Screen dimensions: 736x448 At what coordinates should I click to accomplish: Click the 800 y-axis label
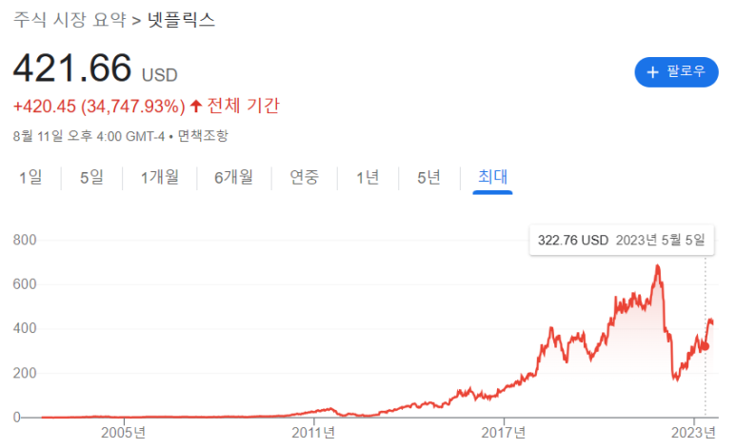[25, 241]
